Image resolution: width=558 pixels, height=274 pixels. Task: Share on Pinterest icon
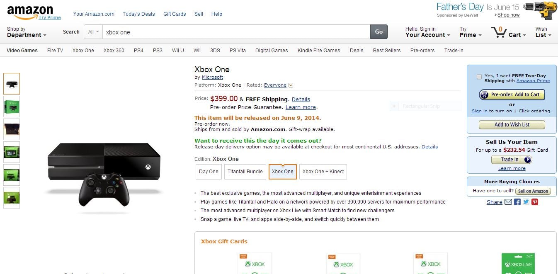pos(535,202)
